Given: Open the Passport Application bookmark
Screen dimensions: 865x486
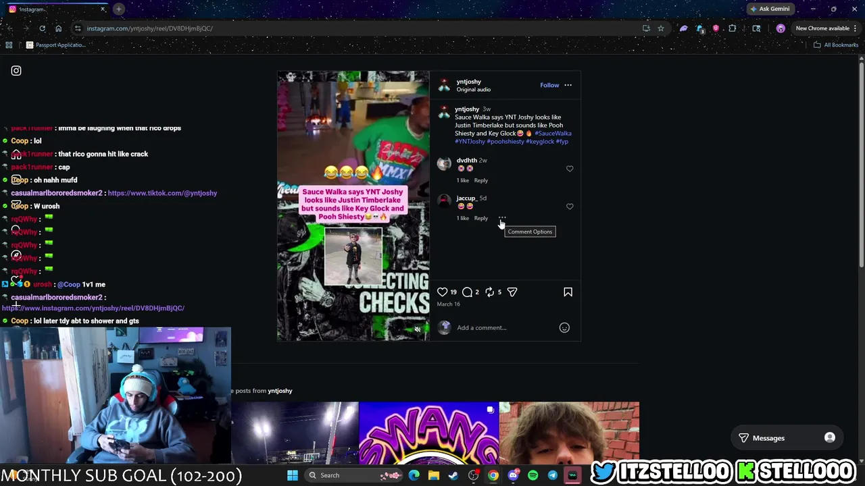Looking at the screenshot, I should 56,45.
